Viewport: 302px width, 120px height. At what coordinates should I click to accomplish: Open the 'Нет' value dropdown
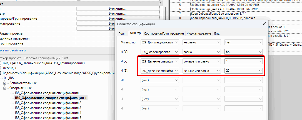[x=244, y=42]
